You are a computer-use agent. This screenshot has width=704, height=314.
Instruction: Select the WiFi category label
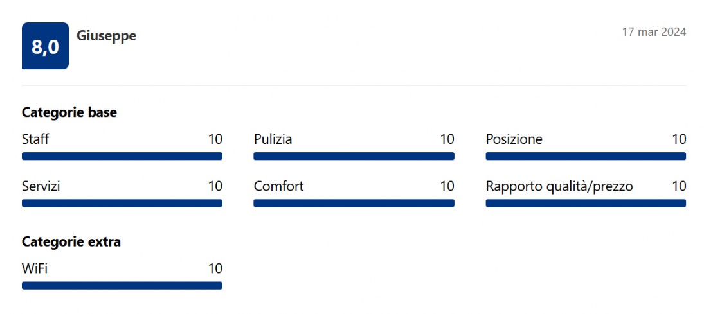tap(35, 269)
